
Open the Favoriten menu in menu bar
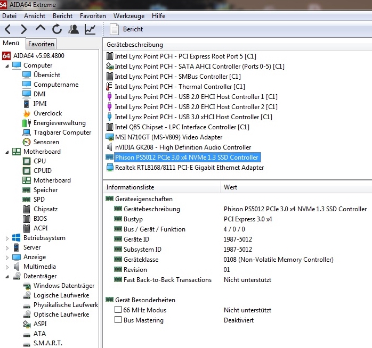[x=93, y=16]
